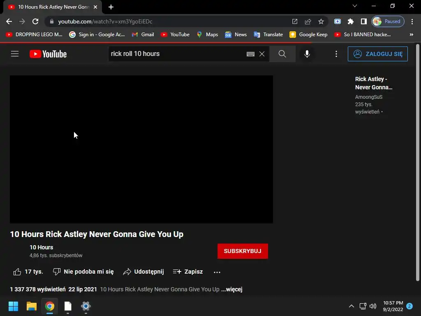Share video with Udostępnij

(x=143, y=272)
